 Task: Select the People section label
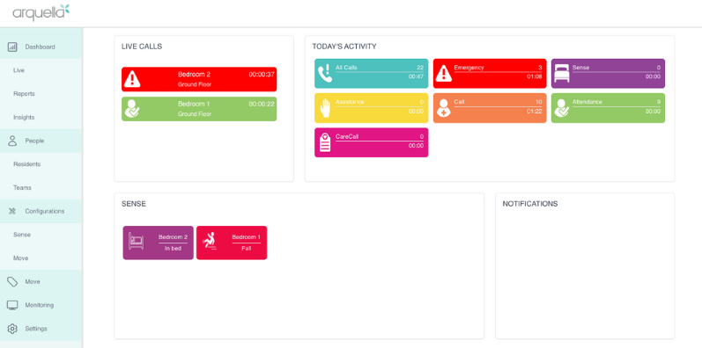[x=34, y=141]
